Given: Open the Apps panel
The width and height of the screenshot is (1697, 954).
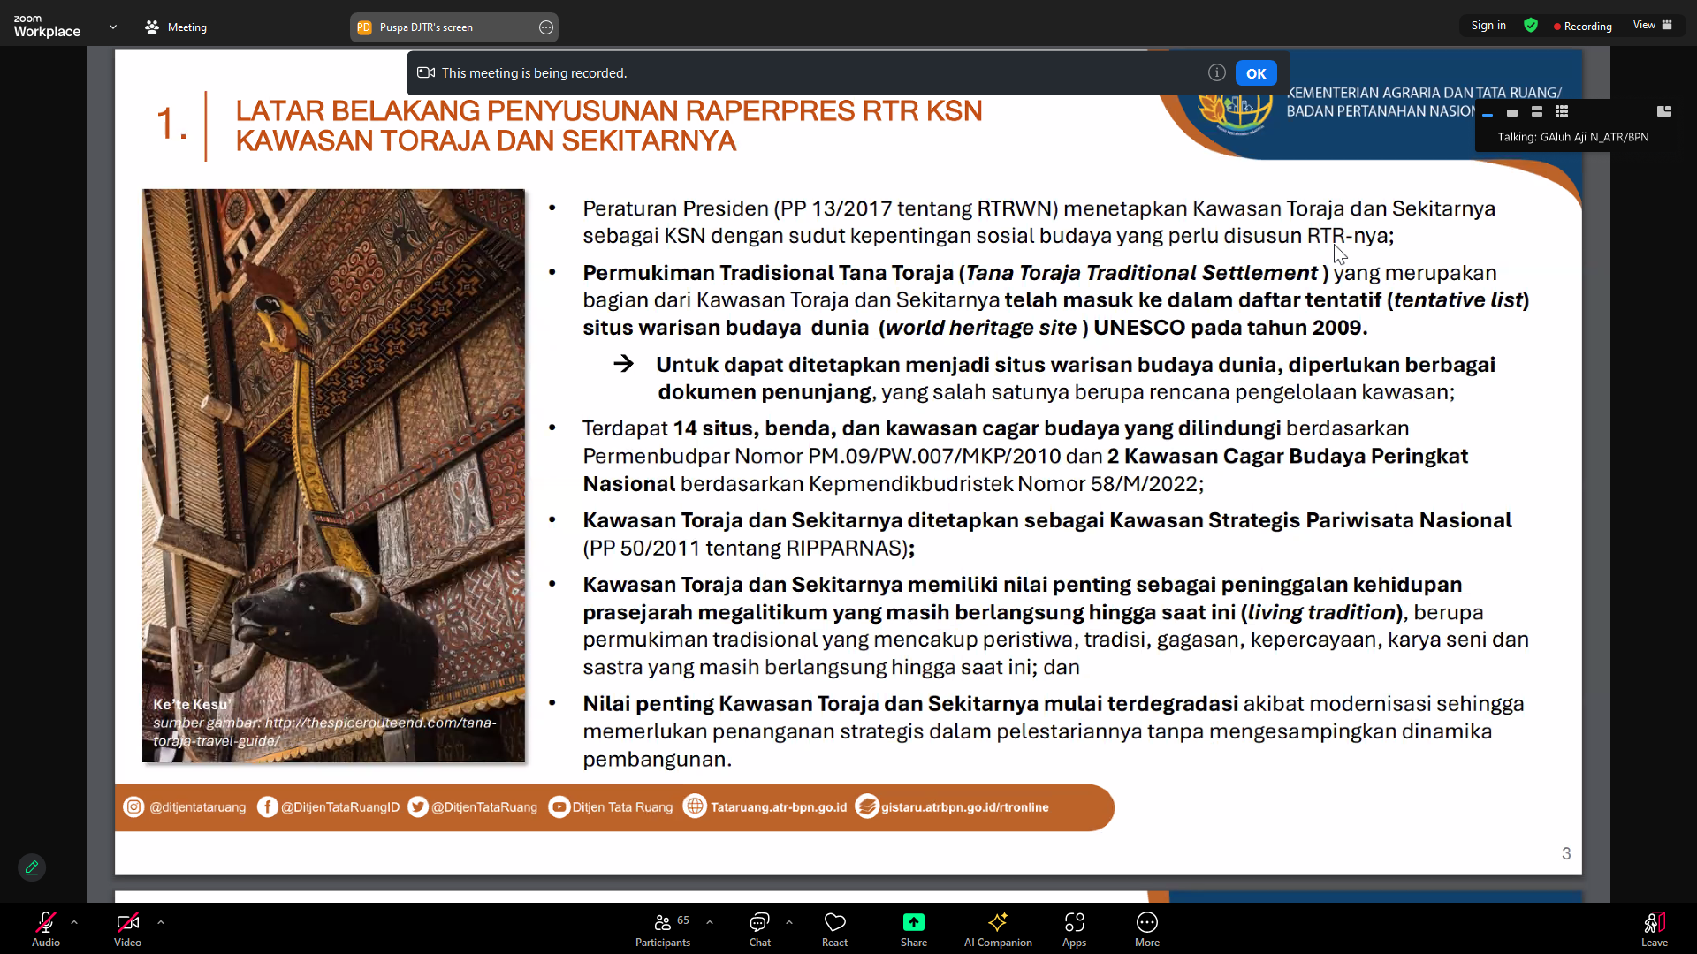Looking at the screenshot, I should click(x=1074, y=929).
